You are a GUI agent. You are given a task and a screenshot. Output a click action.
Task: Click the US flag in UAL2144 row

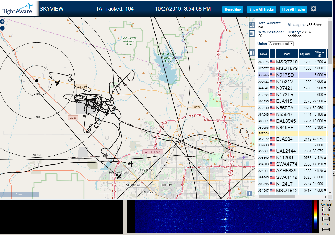point(272,151)
